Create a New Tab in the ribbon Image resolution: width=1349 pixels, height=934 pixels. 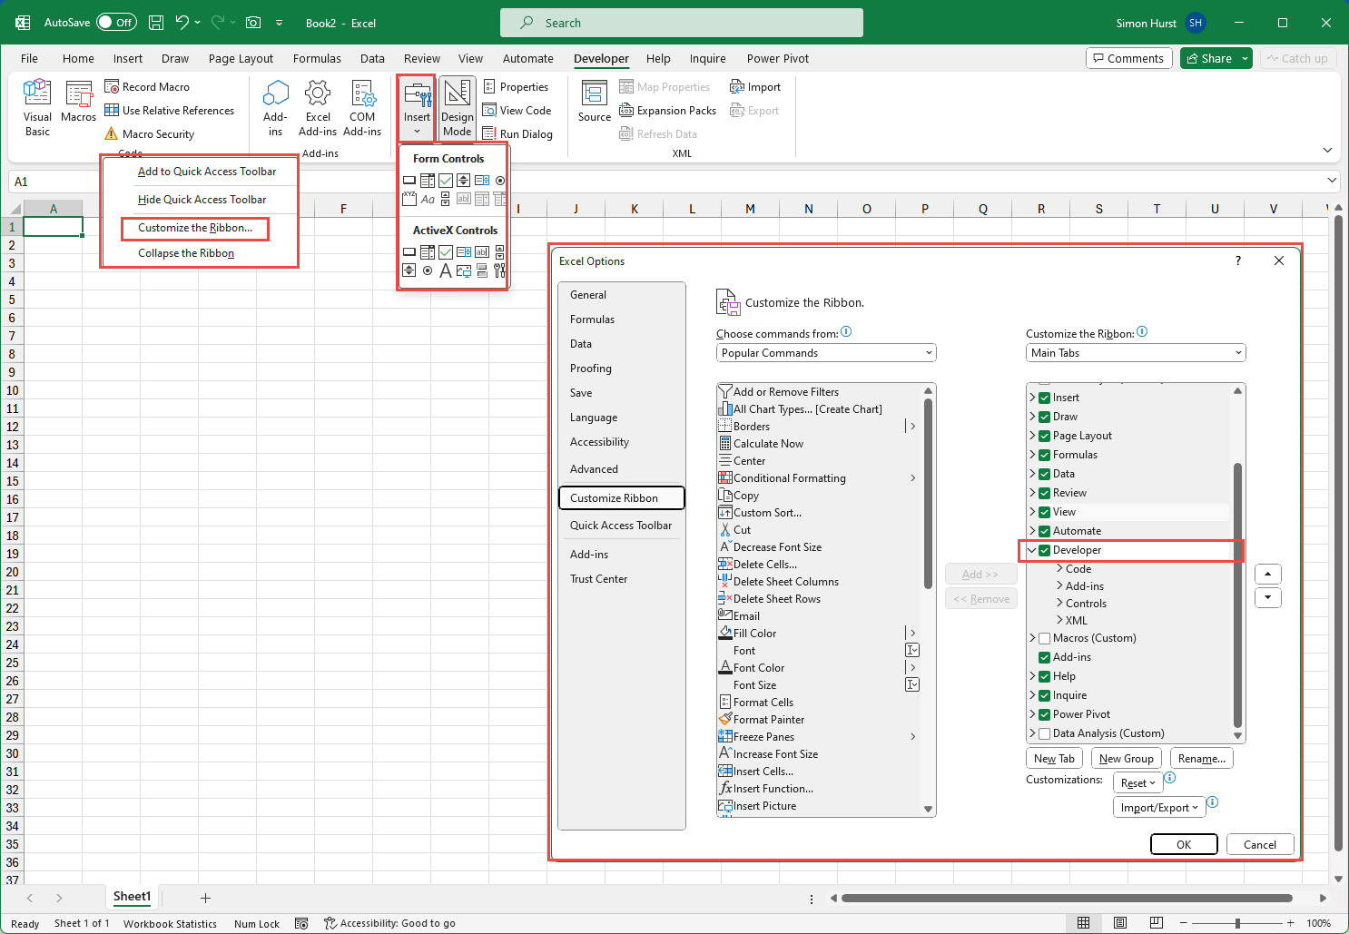click(x=1054, y=758)
